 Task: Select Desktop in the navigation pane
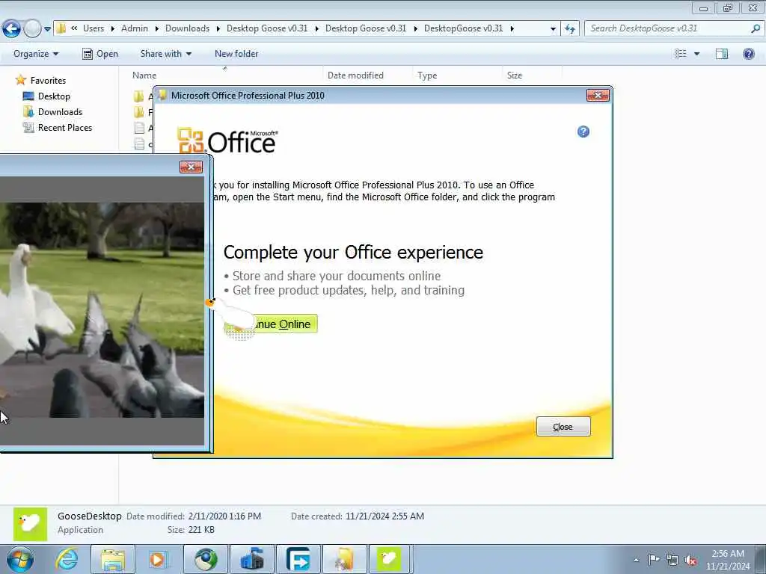coord(46,96)
